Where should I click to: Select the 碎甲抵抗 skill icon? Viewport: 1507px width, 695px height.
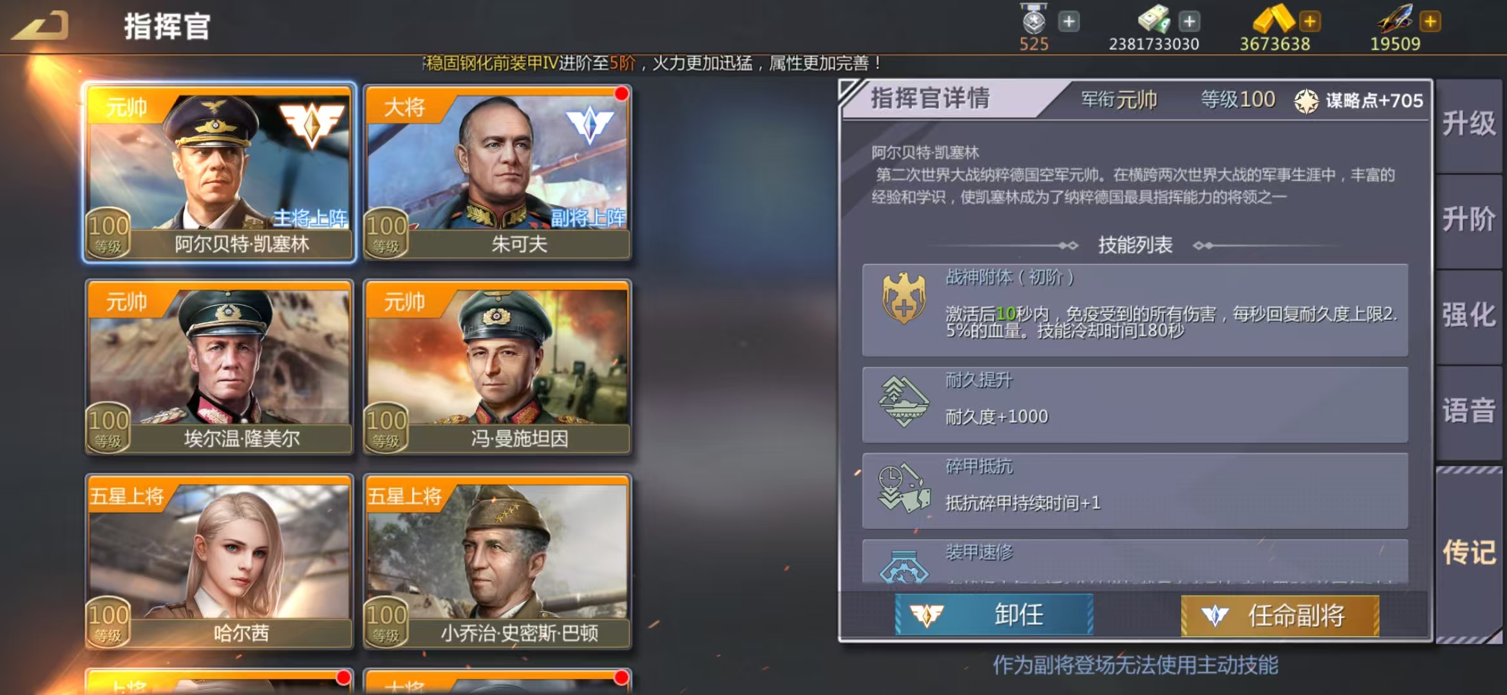click(x=904, y=488)
